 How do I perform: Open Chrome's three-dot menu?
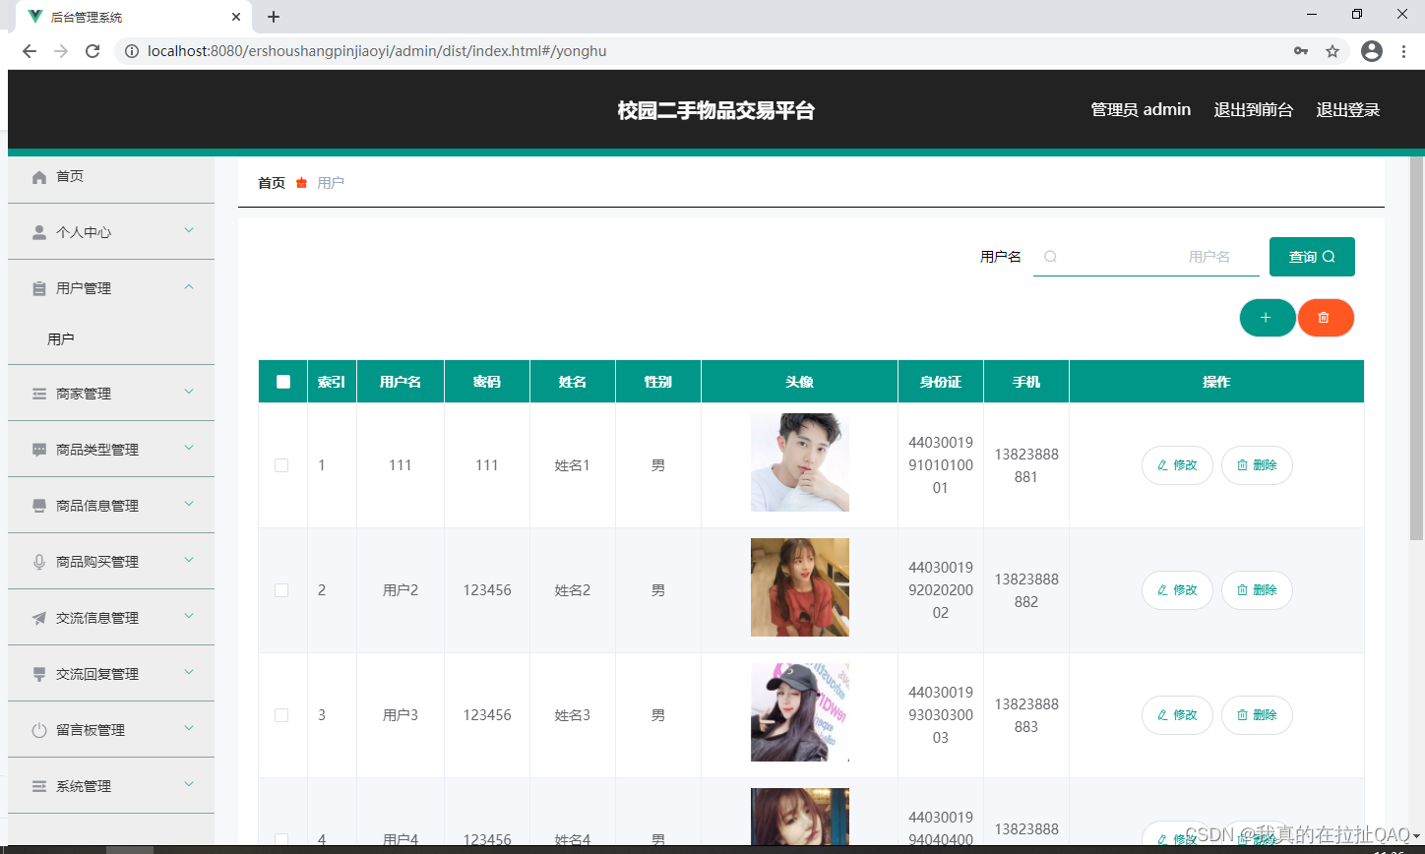pos(1403,51)
